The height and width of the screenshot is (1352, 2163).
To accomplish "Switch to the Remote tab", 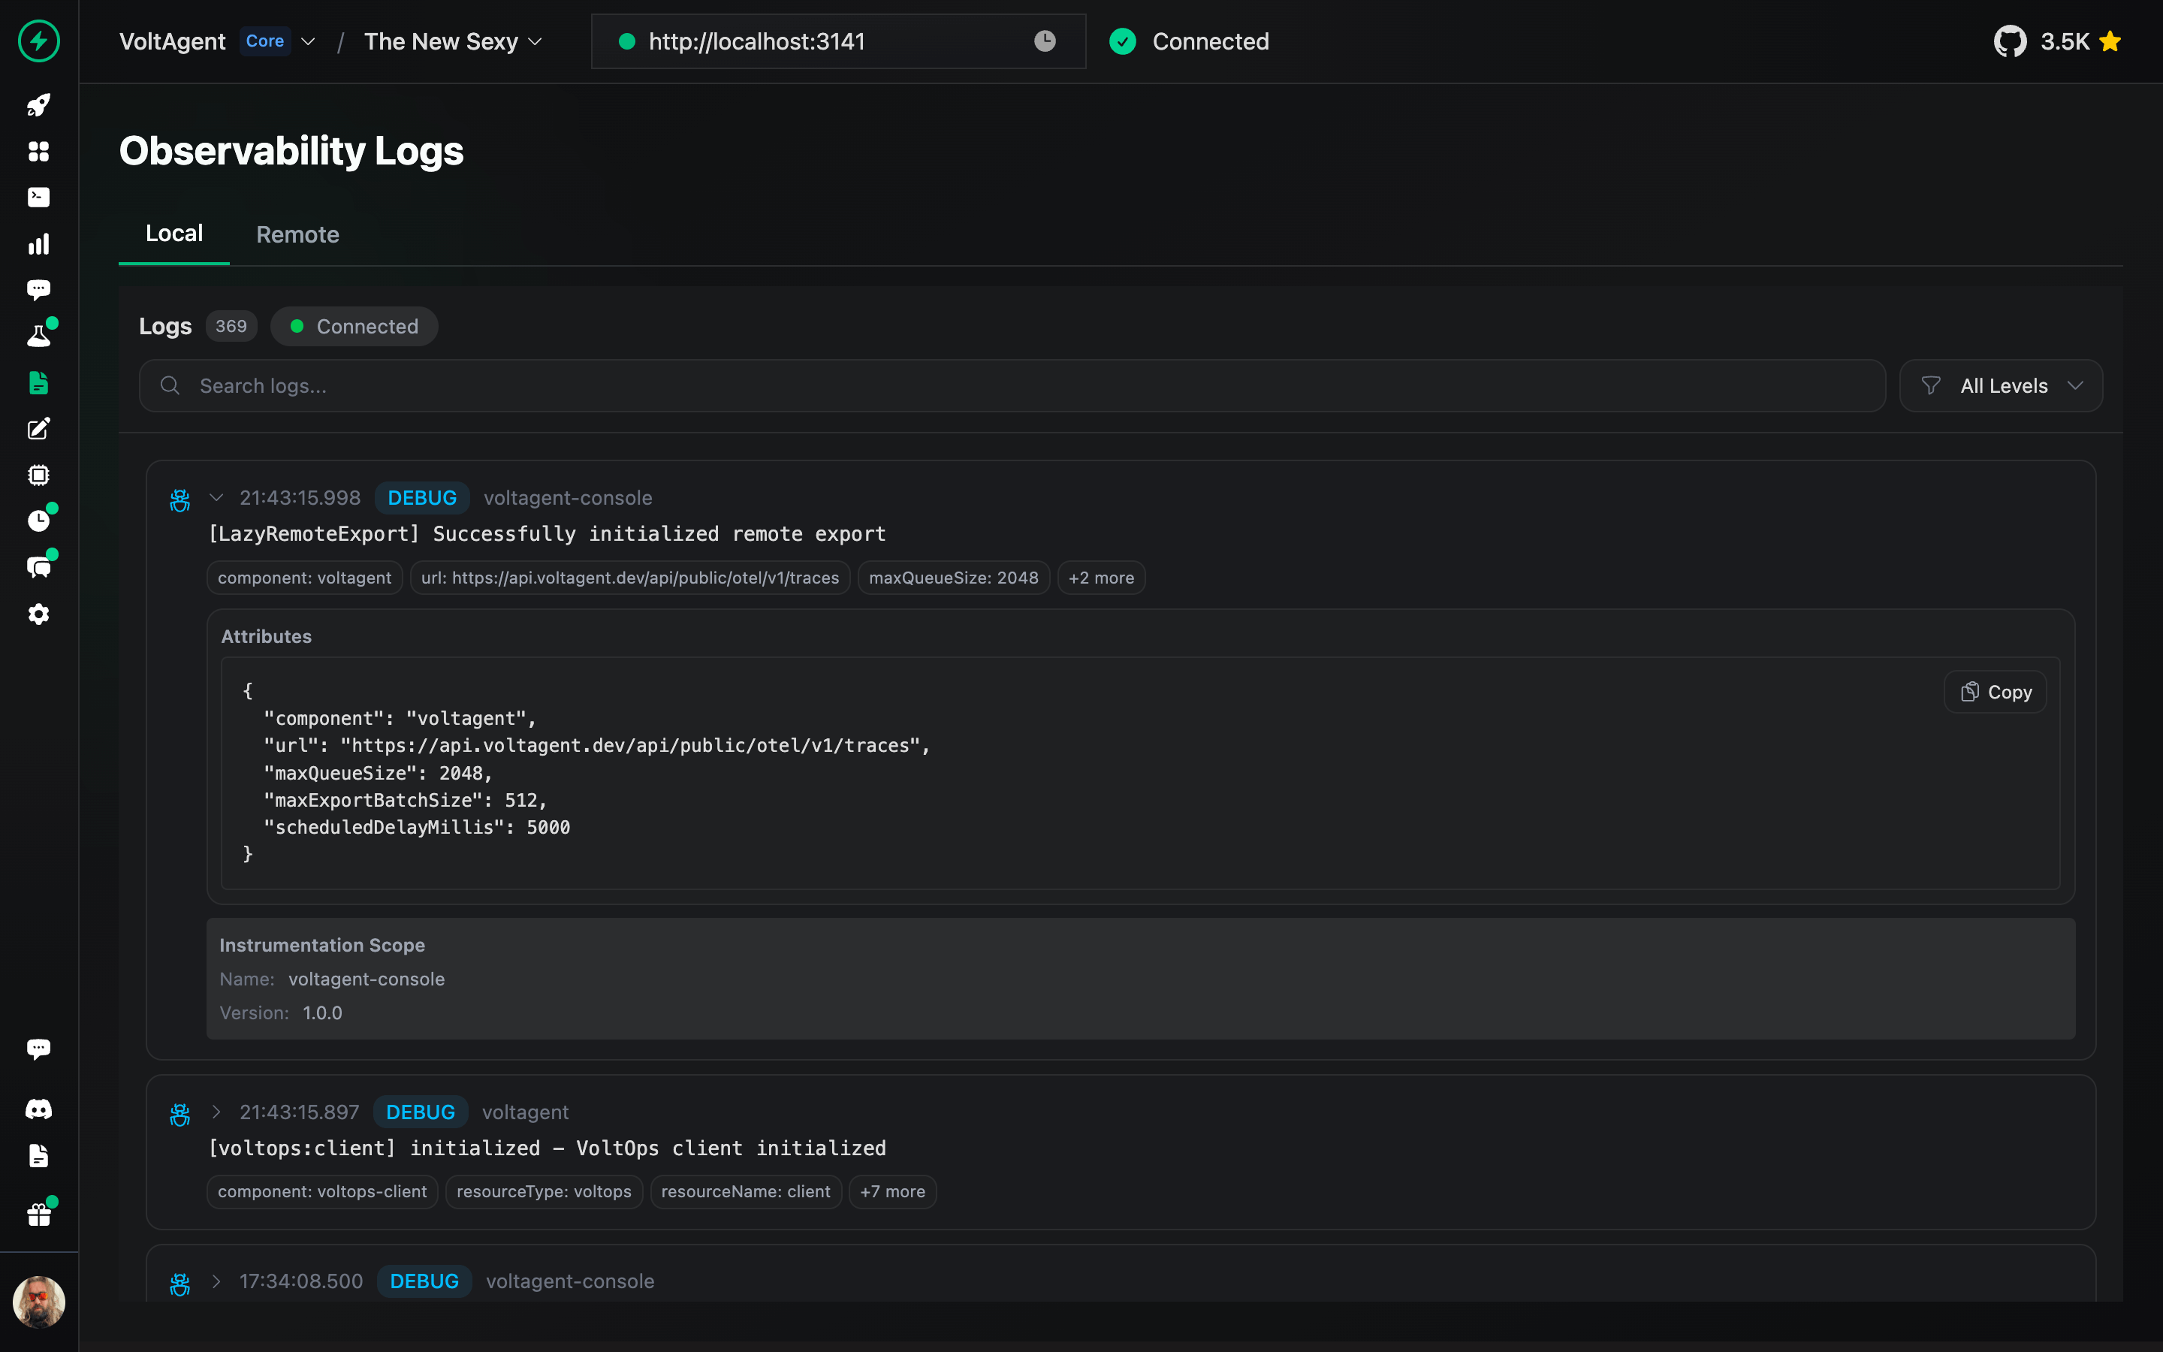I will [x=297, y=234].
